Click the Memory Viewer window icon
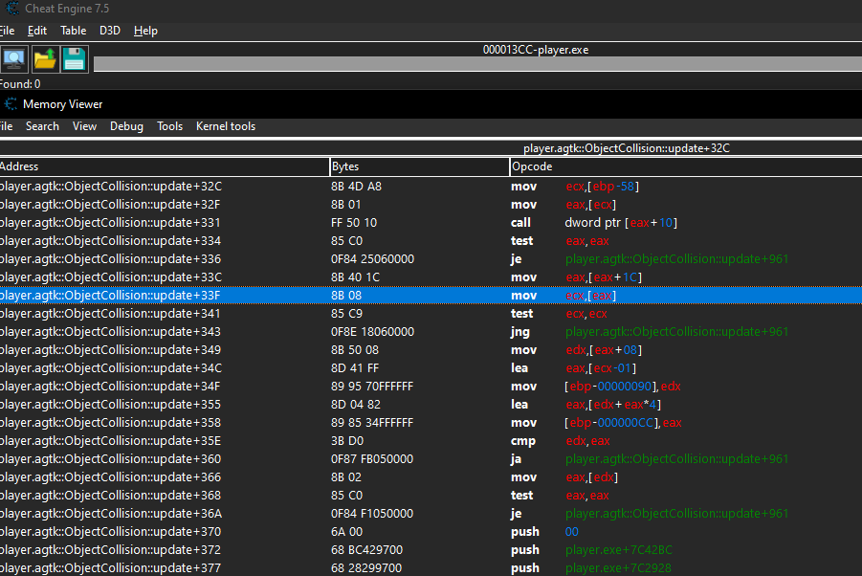 (10, 103)
